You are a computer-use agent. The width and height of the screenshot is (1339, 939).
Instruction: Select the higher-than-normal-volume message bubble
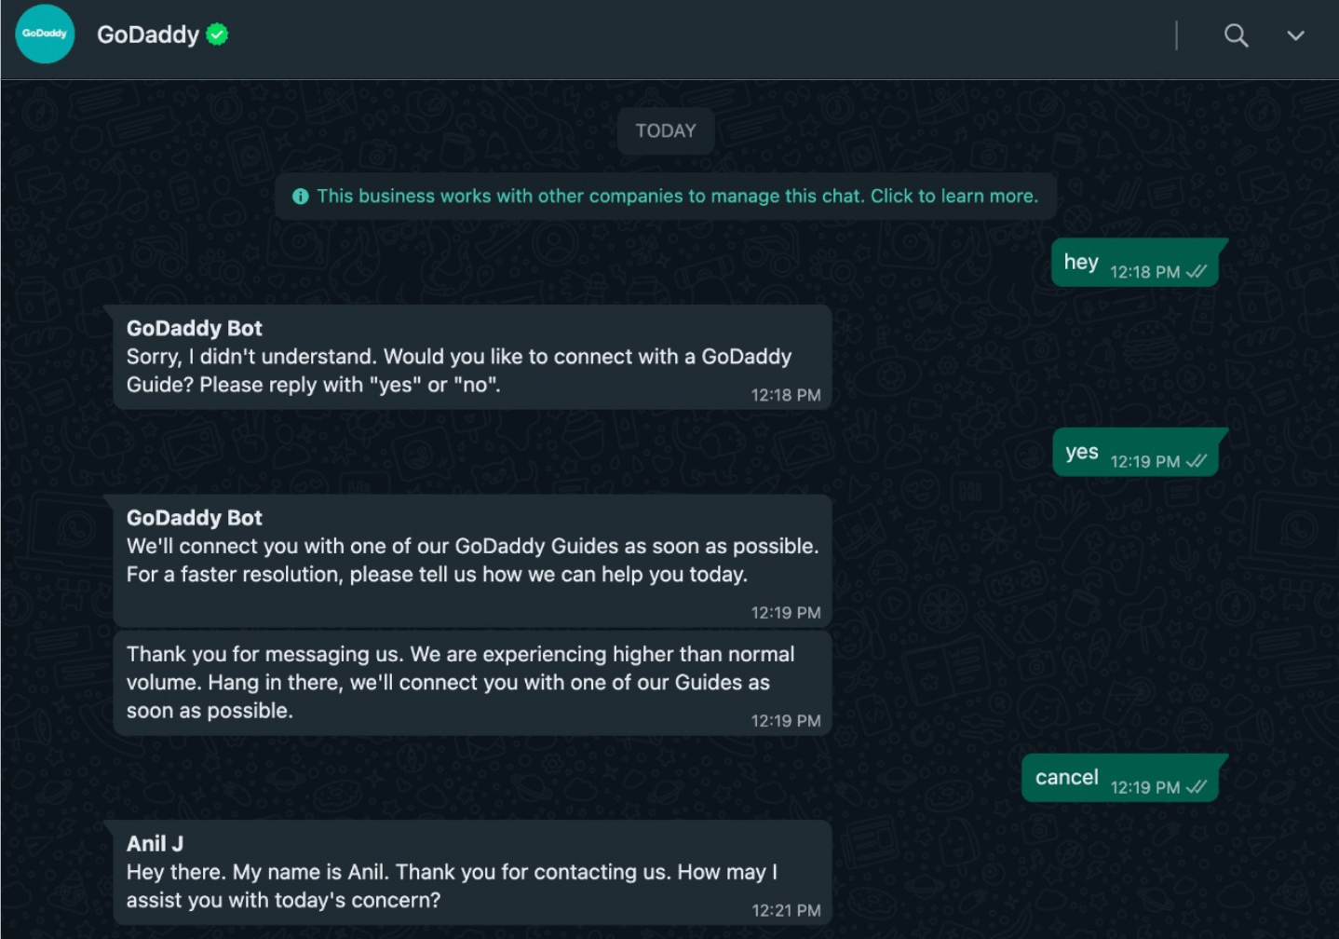pyautogui.click(x=473, y=683)
